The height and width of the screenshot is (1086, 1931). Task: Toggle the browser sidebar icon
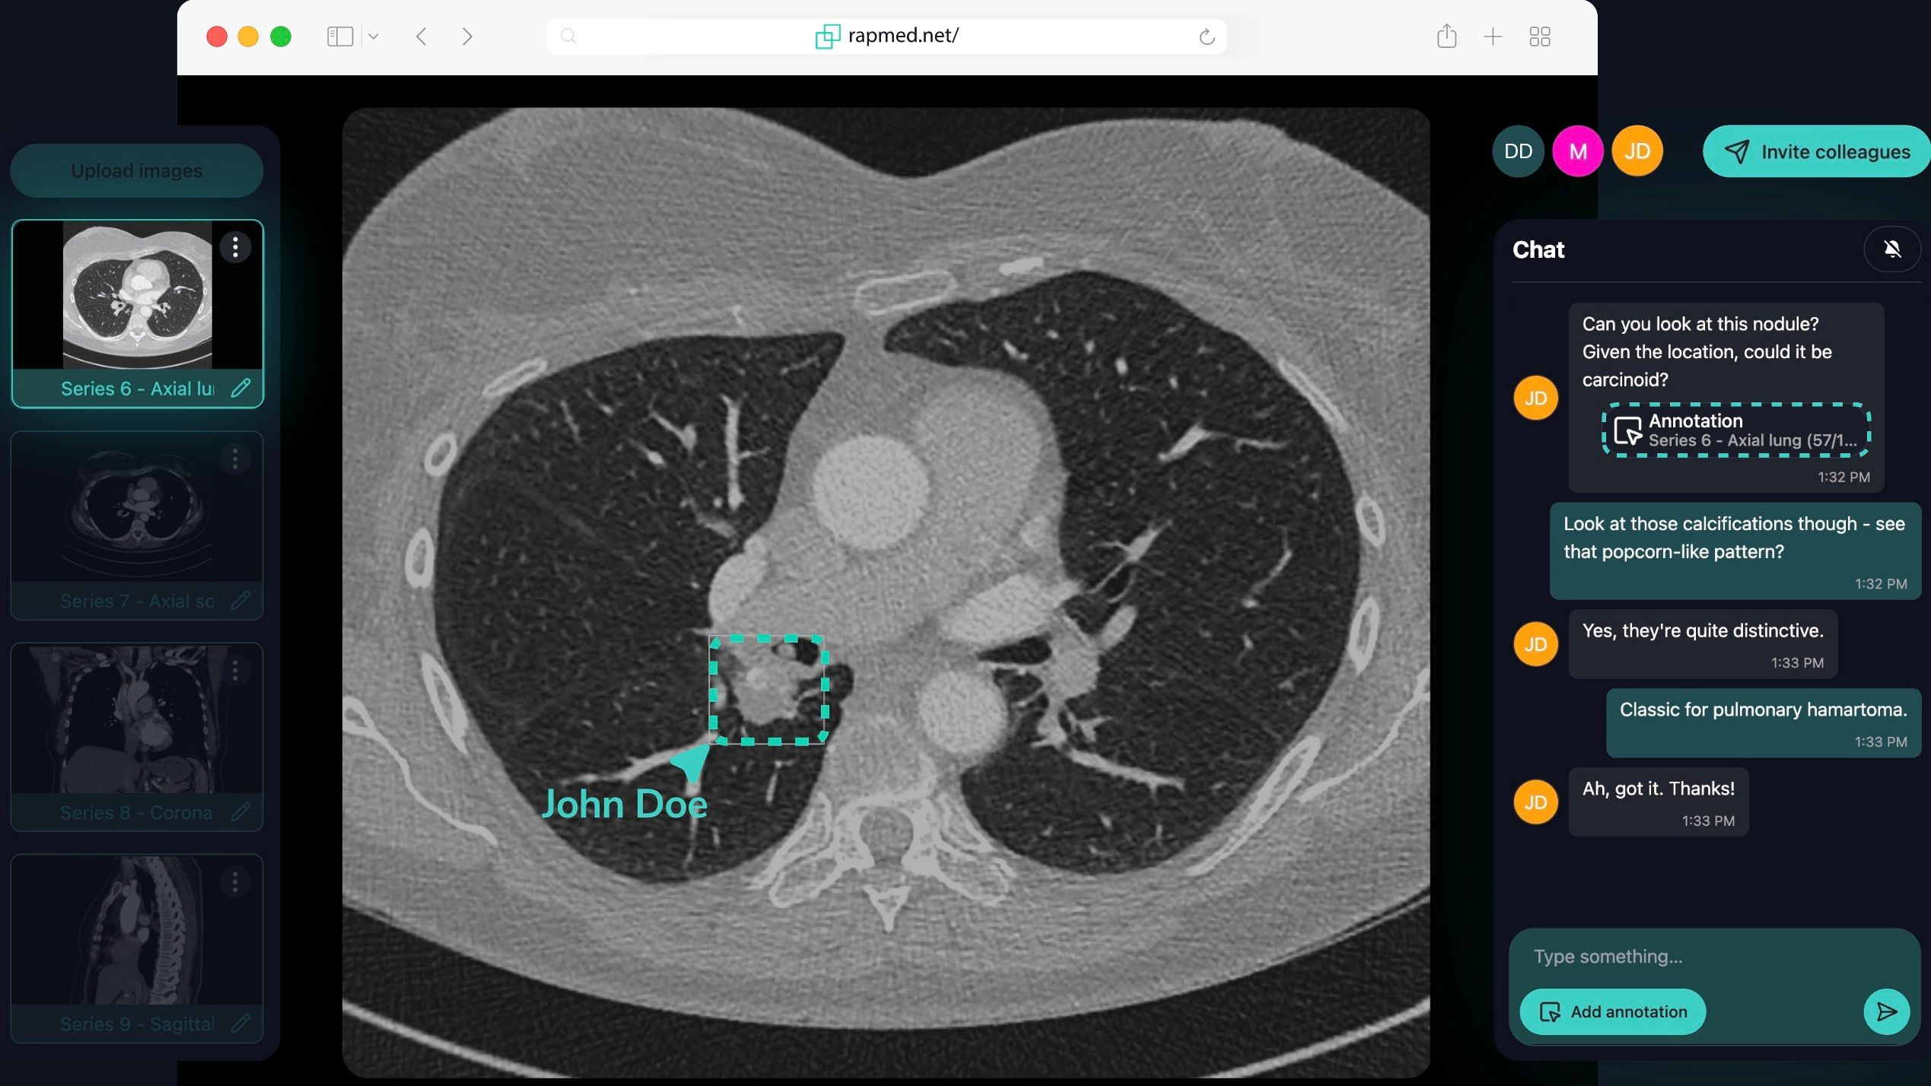click(x=340, y=37)
